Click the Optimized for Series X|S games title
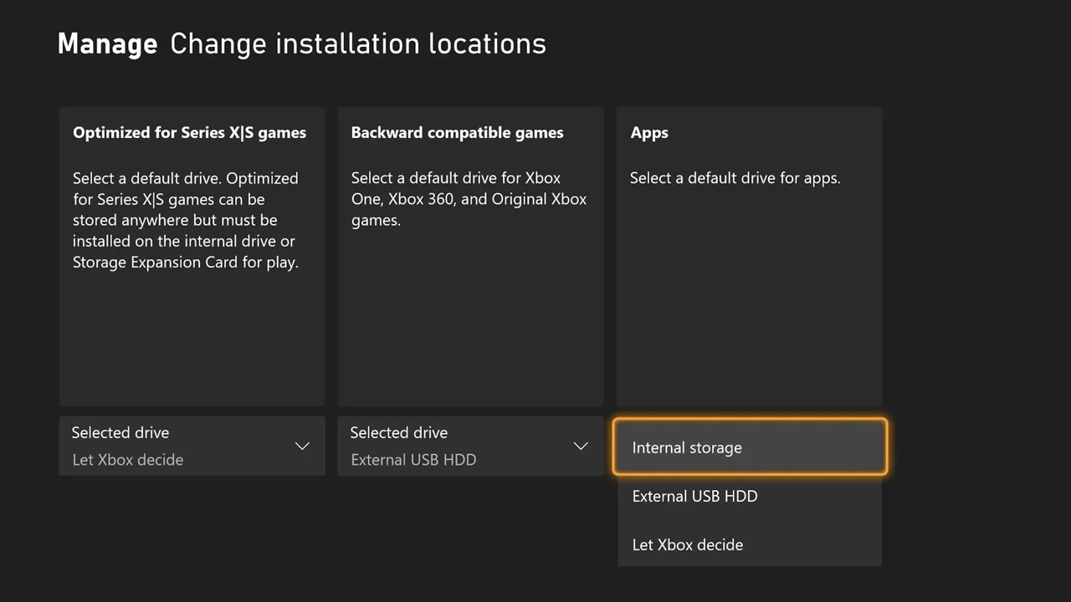The width and height of the screenshot is (1071, 602). tap(189, 133)
